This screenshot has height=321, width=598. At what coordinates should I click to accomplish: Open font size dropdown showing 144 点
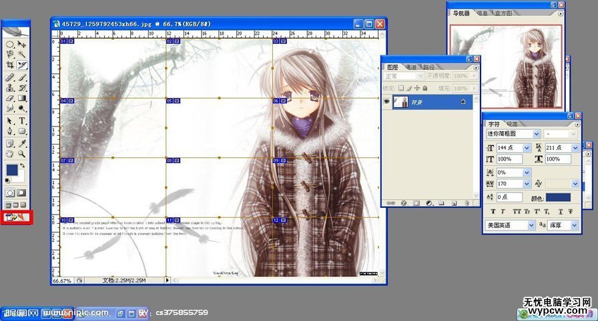coord(527,148)
